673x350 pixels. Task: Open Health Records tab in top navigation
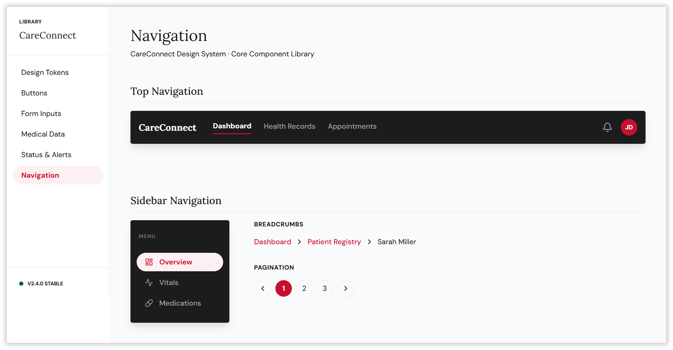point(289,126)
